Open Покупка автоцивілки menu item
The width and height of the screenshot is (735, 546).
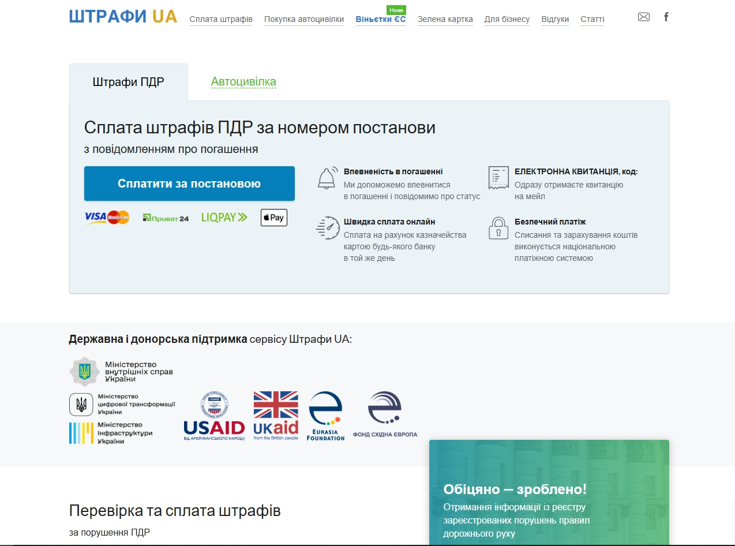pos(304,19)
